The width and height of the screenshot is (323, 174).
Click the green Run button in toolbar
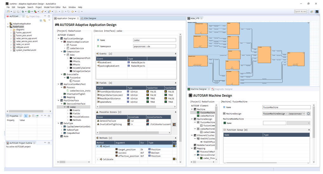[x=29, y=12]
